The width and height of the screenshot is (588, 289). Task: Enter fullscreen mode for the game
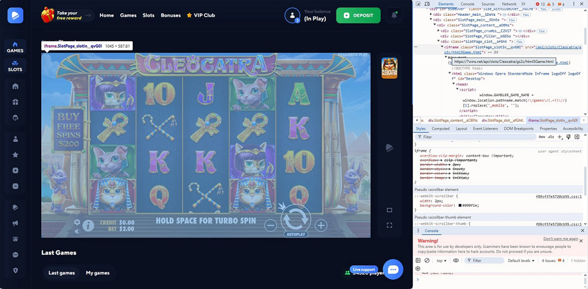coord(390,225)
